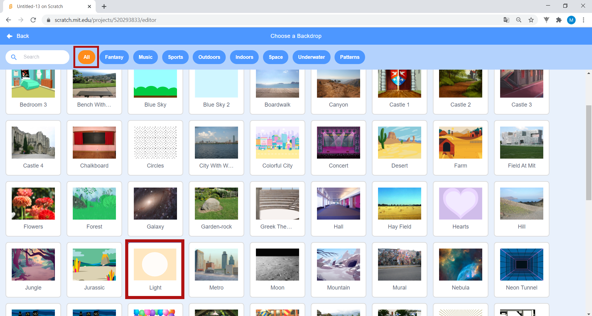
Task: Click the Back arrow button
Action: (18, 36)
